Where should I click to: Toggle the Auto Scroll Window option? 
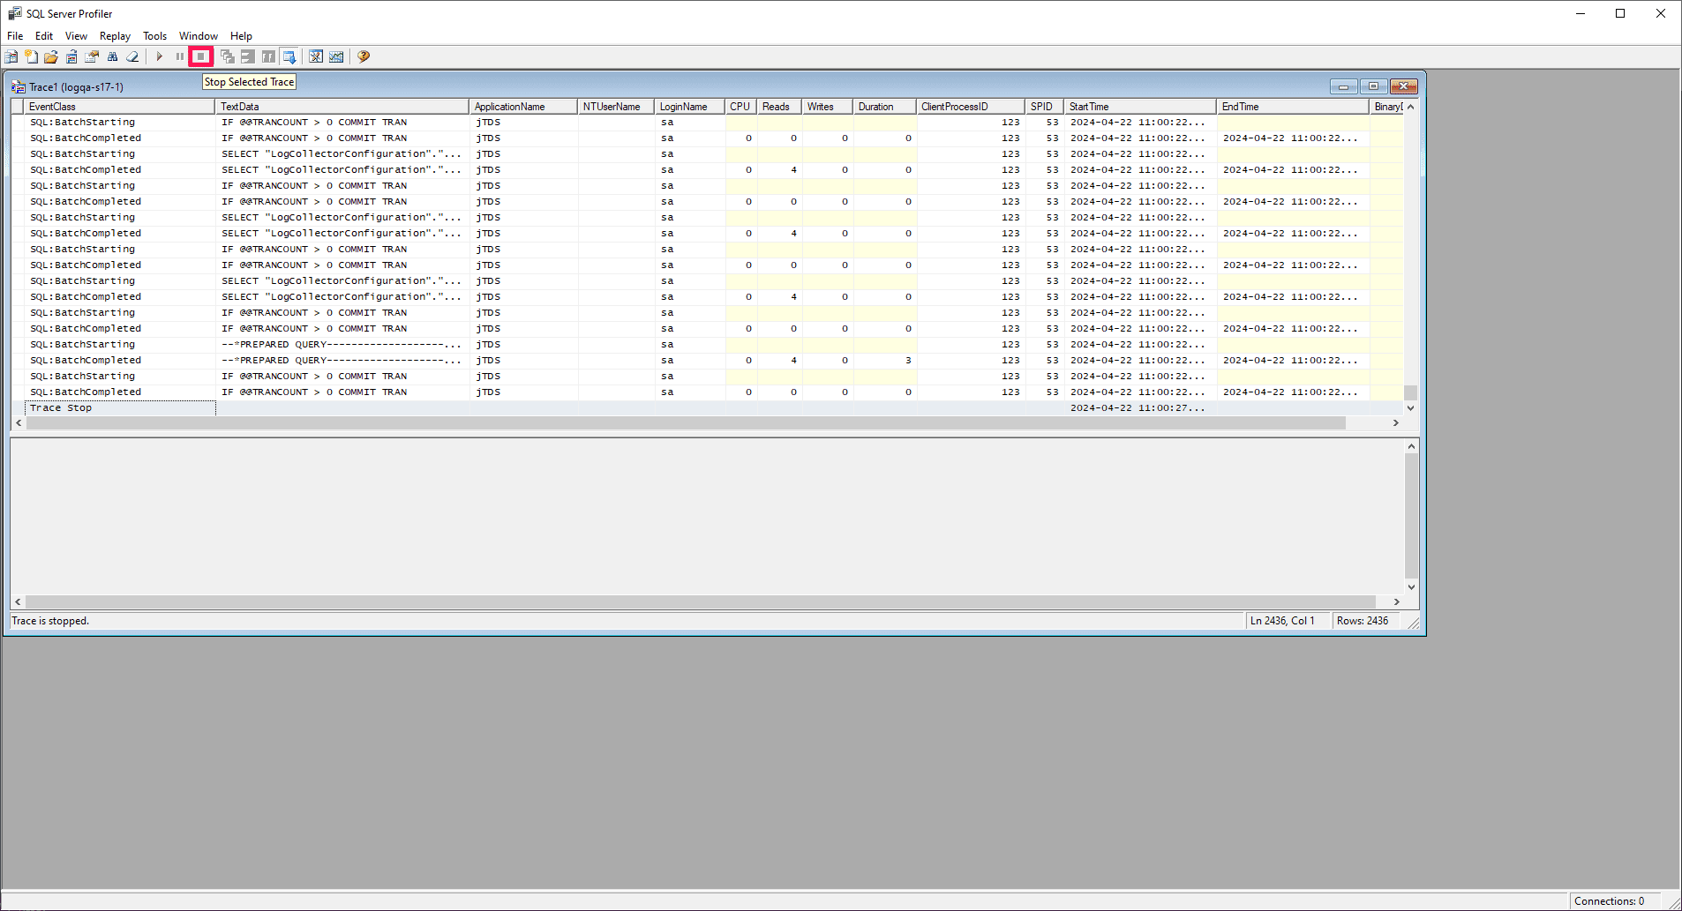(x=289, y=56)
